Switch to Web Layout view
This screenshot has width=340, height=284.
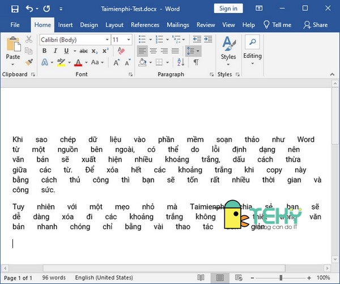(239, 278)
